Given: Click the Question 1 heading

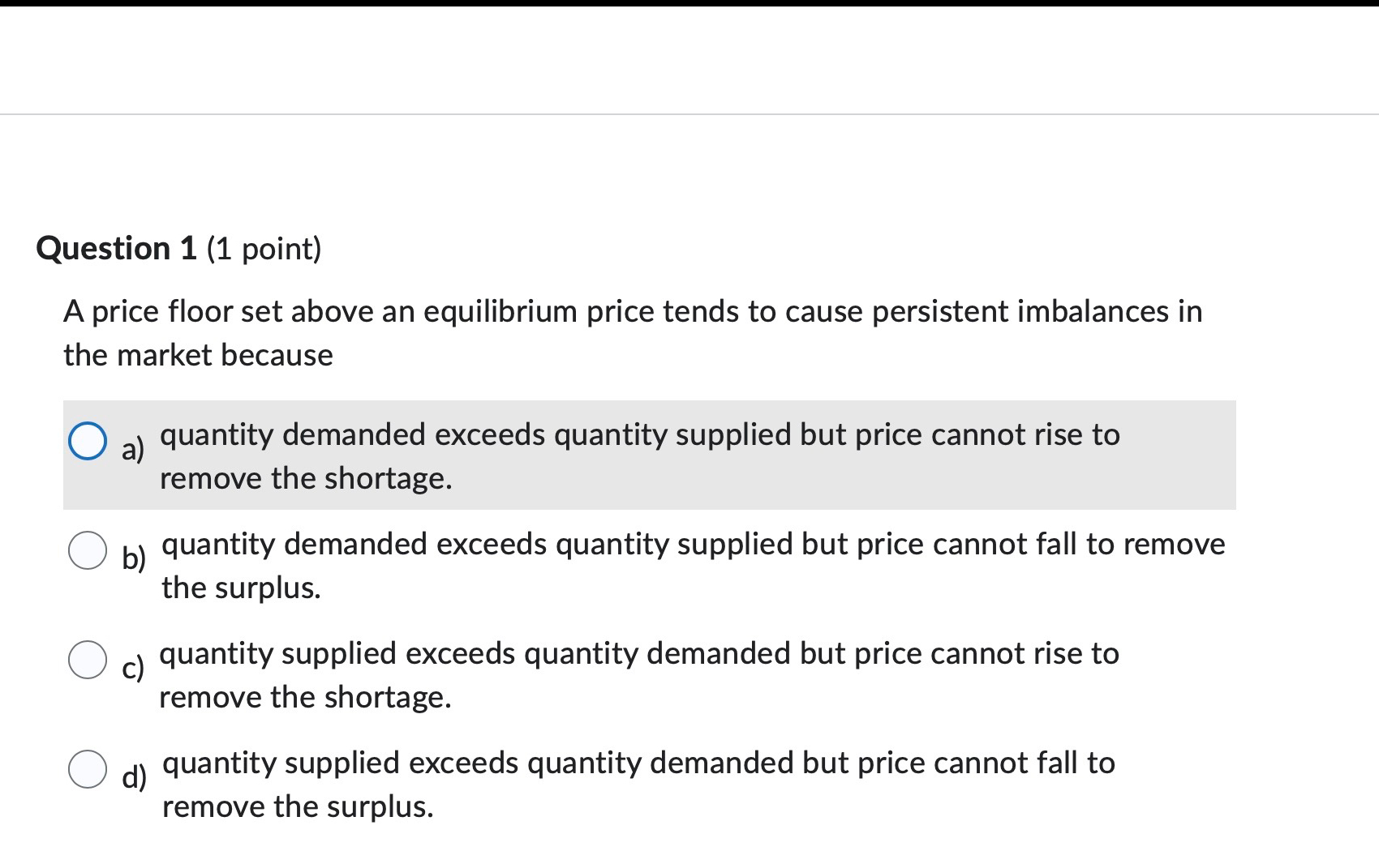Looking at the screenshot, I should click(116, 247).
